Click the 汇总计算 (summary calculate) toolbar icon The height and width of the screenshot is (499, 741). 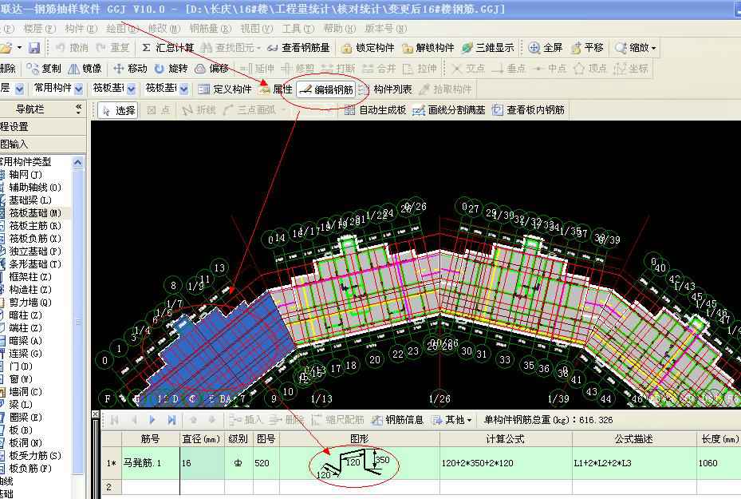pos(168,48)
